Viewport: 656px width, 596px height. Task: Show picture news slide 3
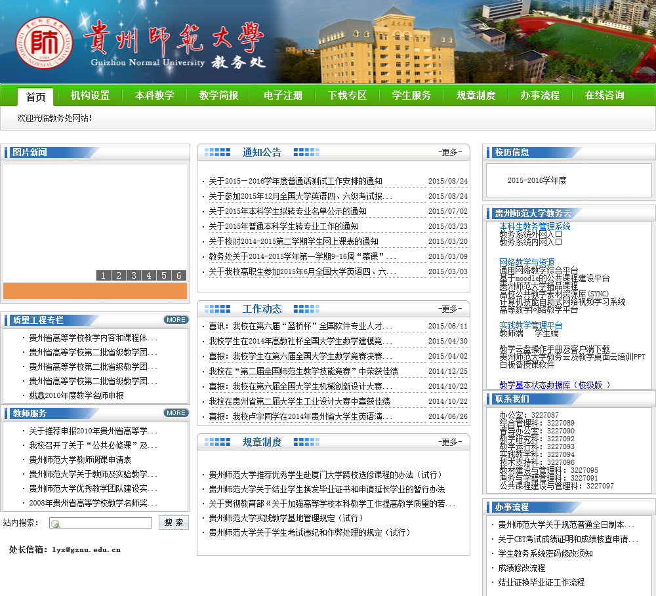(133, 275)
